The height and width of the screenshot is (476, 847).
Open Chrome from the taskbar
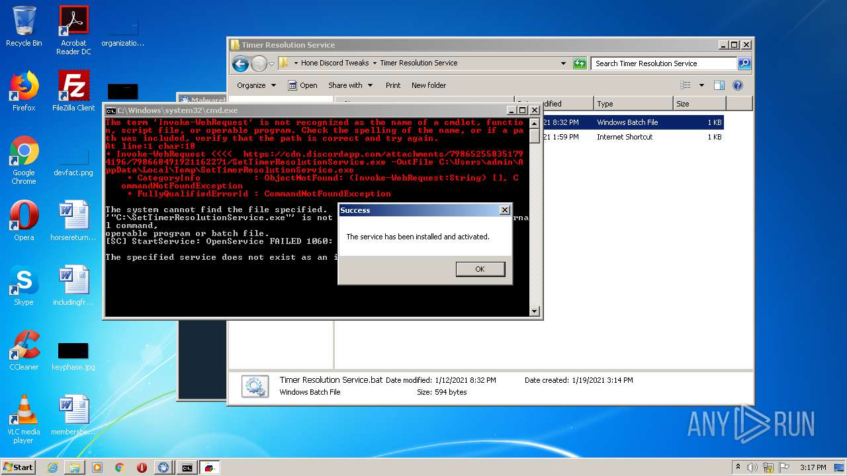(119, 467)
